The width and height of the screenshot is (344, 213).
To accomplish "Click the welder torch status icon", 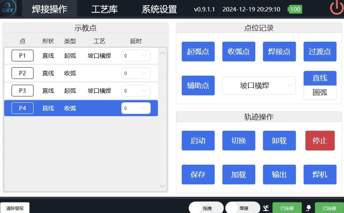I will (x=309, y=208).
